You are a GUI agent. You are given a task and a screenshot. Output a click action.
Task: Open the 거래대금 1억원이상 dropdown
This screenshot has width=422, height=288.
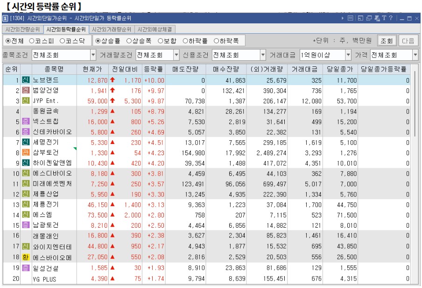pyautogui.click(x=348, y=55)
